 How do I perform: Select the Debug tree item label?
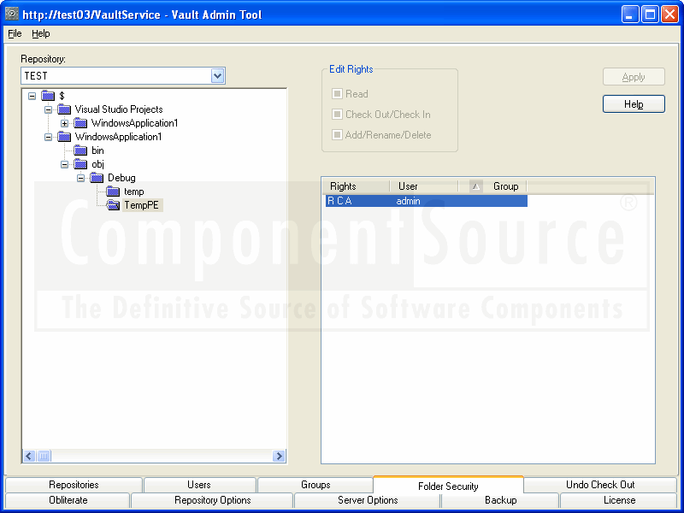pos(121,178)
